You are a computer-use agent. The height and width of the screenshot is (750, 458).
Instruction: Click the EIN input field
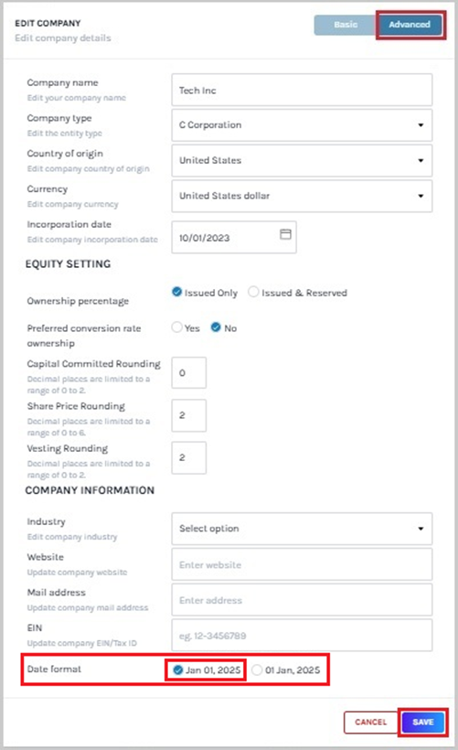(302, 635)
